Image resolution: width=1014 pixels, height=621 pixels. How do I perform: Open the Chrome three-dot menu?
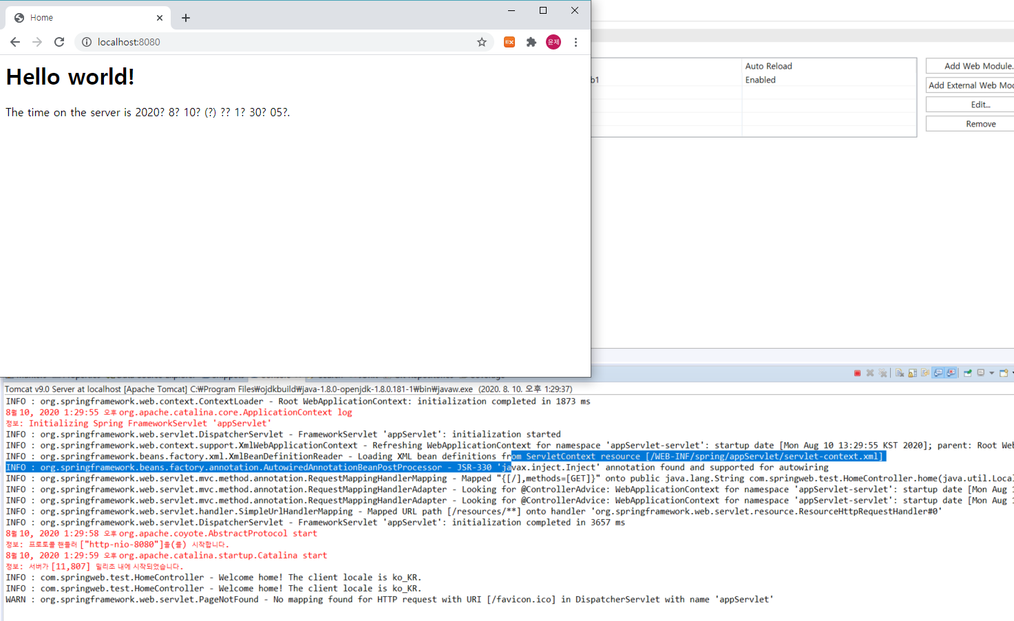[575, 42]
